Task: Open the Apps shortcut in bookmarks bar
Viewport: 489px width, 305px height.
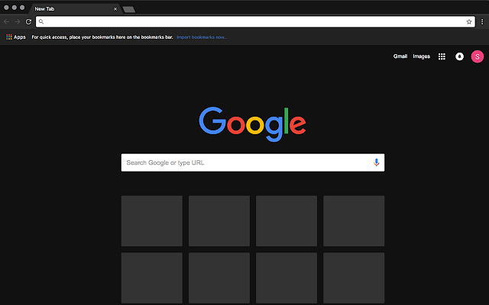Action: (16, 37)
